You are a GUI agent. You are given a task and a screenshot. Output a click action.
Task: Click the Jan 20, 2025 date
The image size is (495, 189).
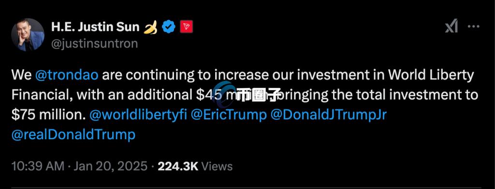[x=110, y=166]
